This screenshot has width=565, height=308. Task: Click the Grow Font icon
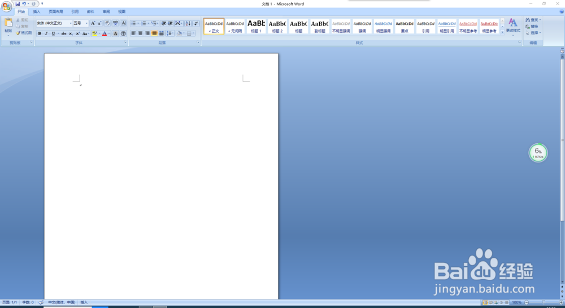point(93,23)
